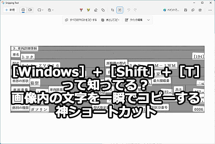215x144 pixels.
Task: Select the eraser tool
Action: coord(96,10)
